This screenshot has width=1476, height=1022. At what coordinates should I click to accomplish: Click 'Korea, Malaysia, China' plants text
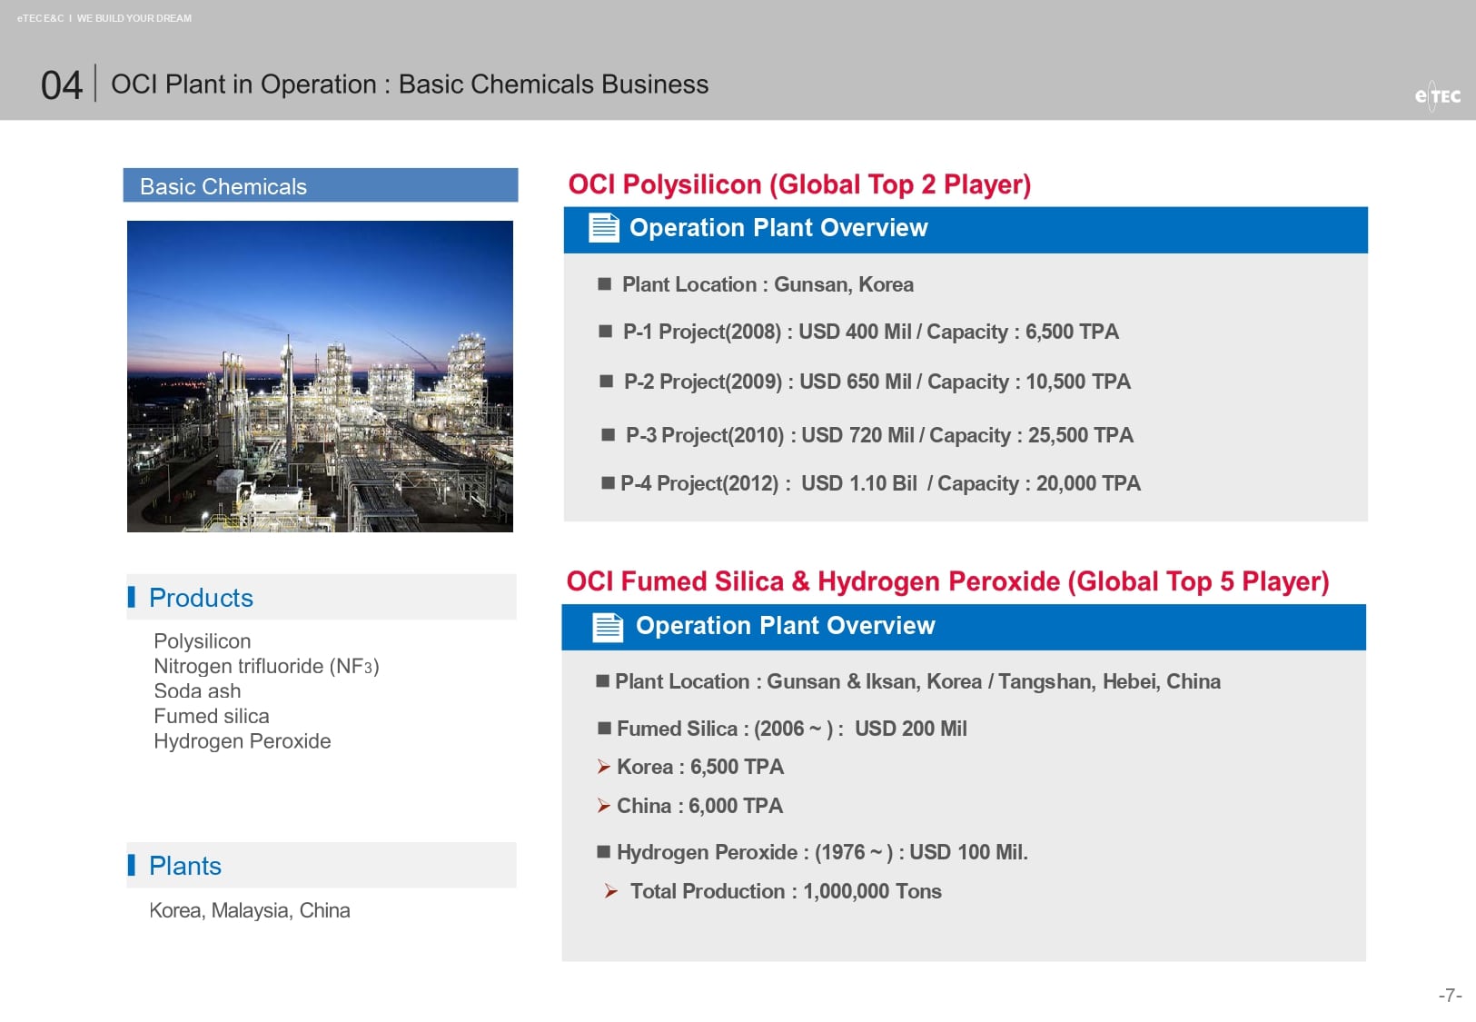[250, 910]
